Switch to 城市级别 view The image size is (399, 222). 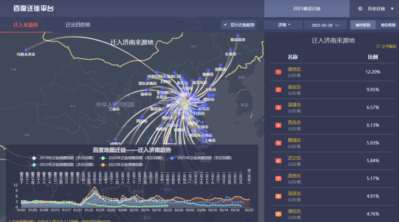[363, 25]
